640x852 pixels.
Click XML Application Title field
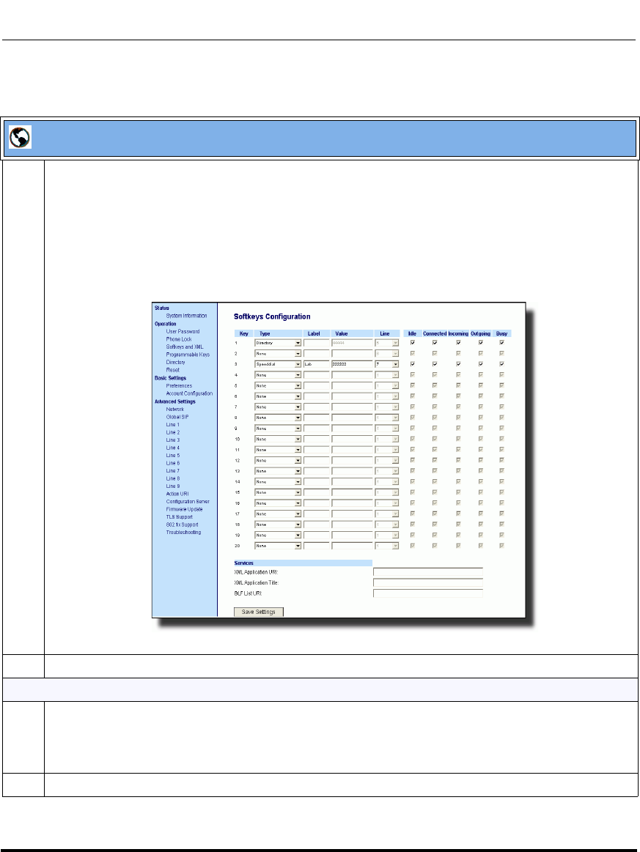point(428,582)
